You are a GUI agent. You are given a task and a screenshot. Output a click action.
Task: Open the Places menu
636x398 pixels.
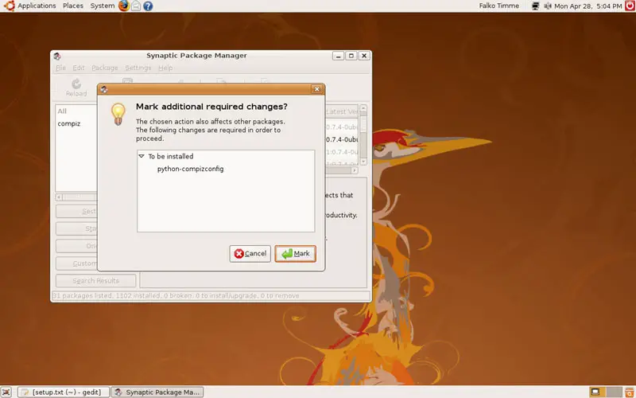[x=73, y=6]
